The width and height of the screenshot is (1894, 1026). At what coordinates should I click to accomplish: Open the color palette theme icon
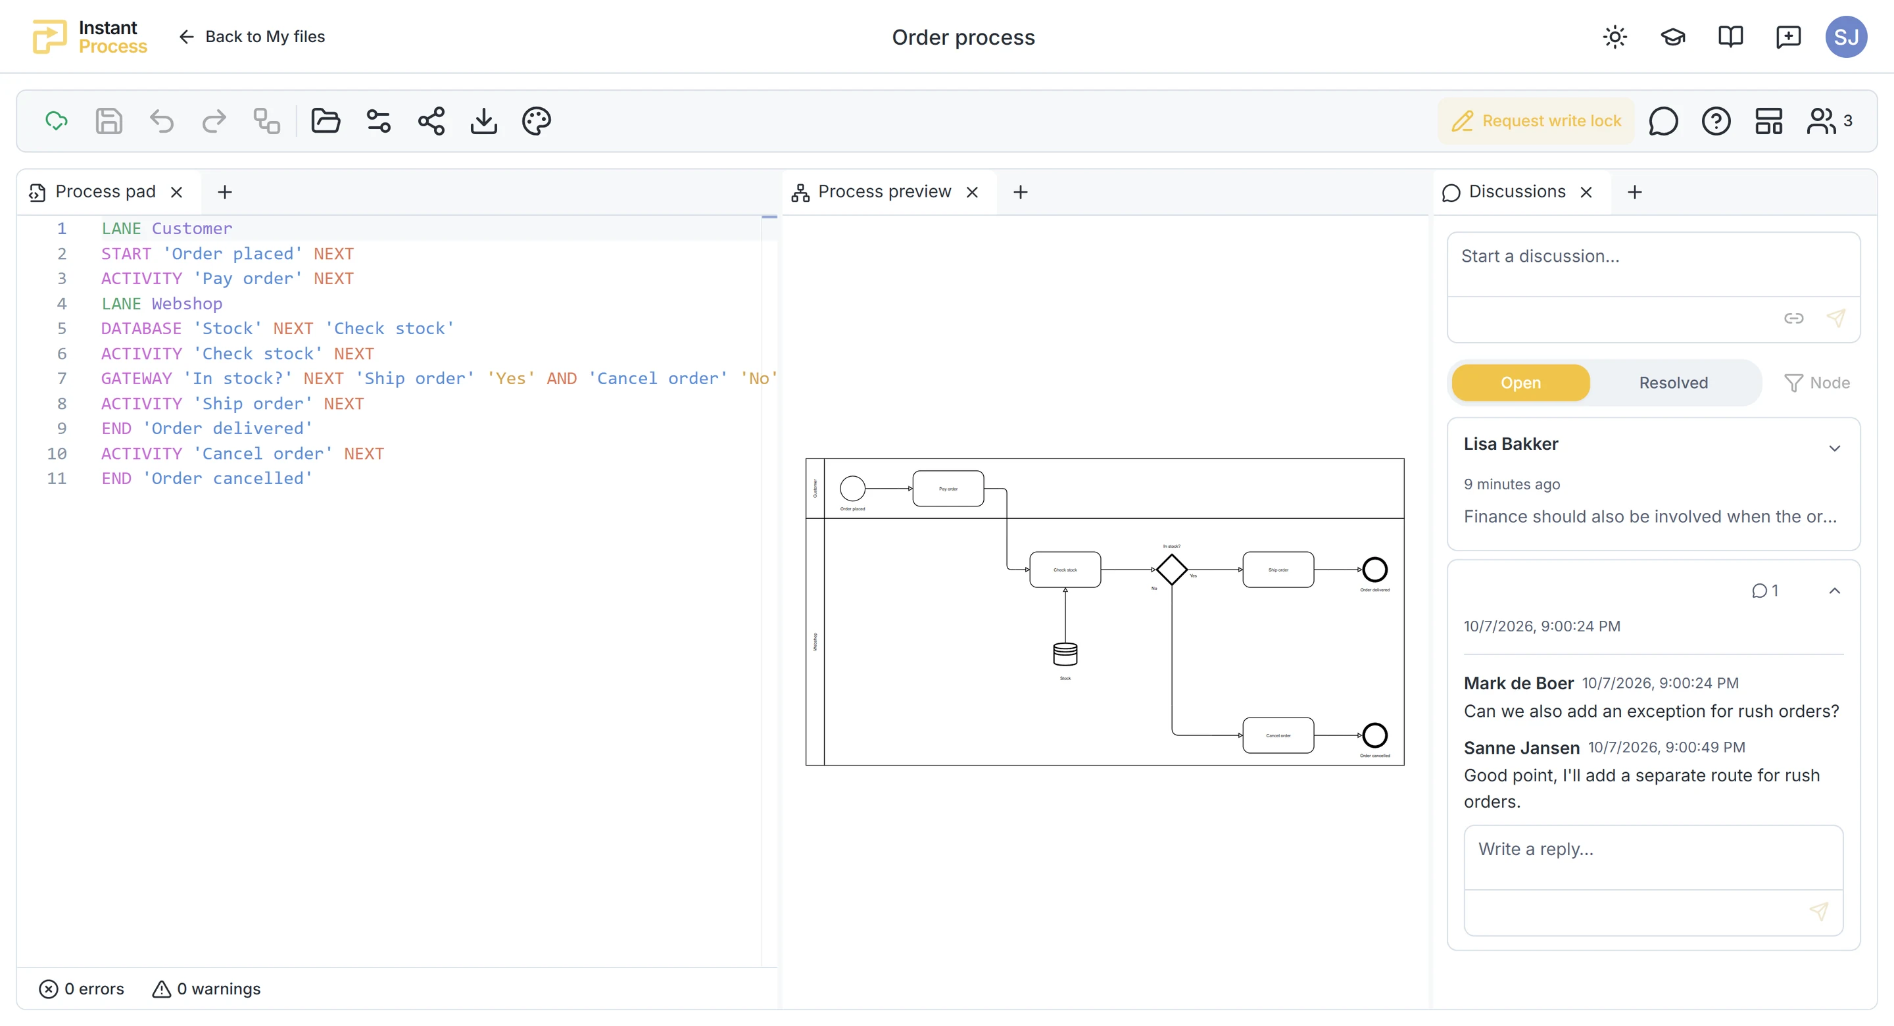pyautogui.click(x=537, y=120)
